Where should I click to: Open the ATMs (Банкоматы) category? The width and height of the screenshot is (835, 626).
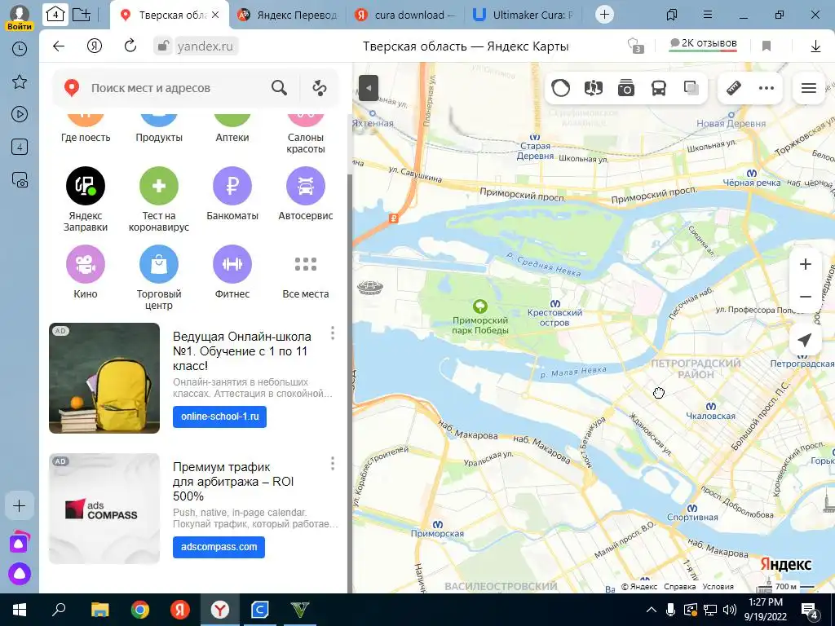coord(232,186)
